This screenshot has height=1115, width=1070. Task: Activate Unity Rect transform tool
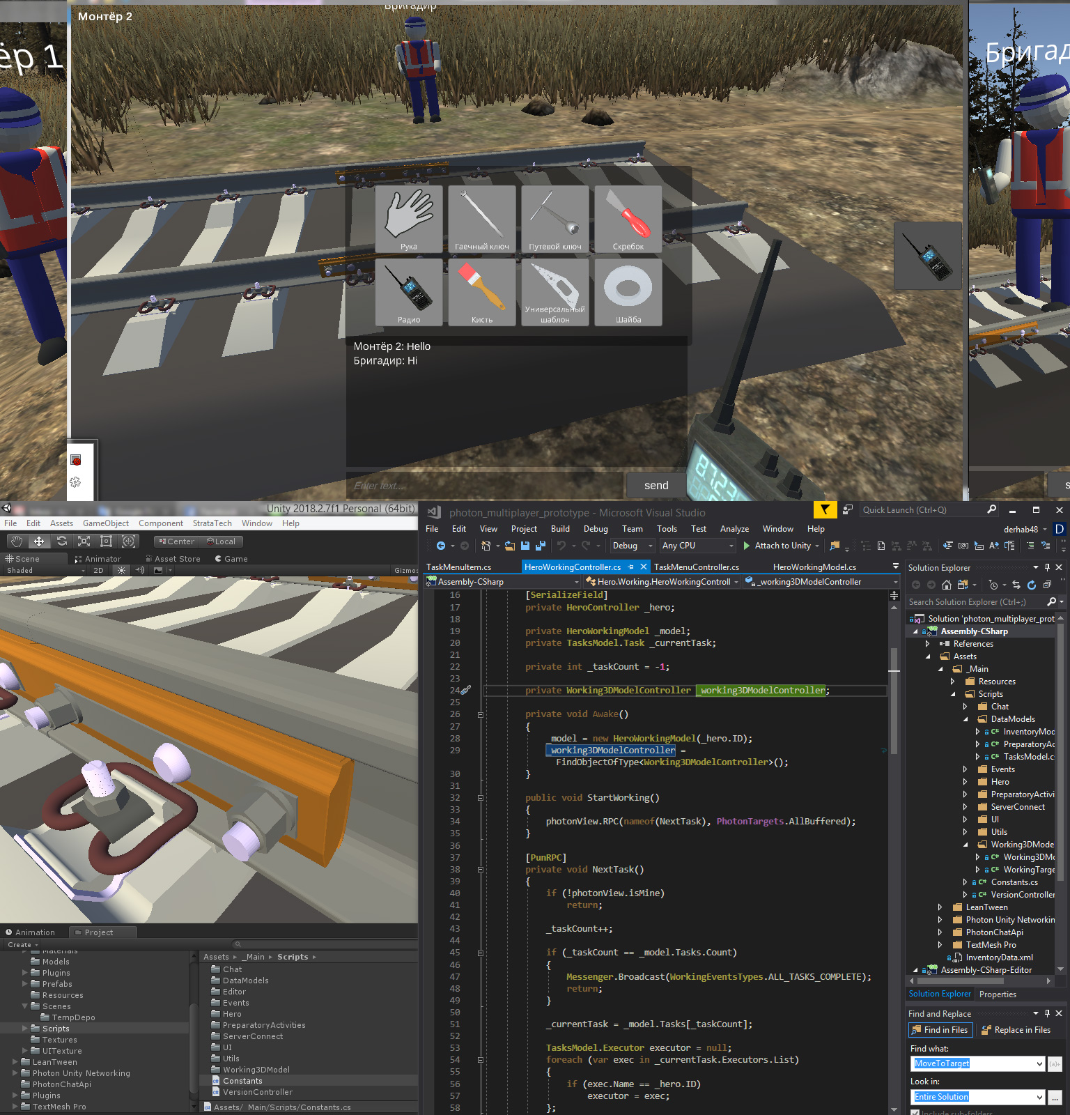pos(107,541)
